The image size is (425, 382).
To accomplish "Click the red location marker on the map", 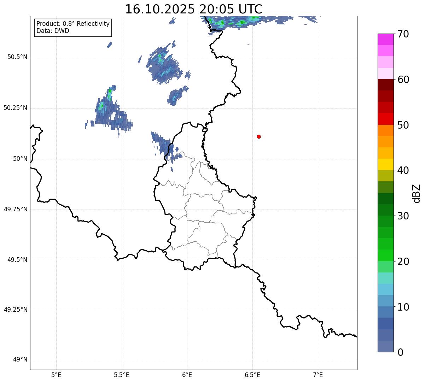I will click(259, 136).
